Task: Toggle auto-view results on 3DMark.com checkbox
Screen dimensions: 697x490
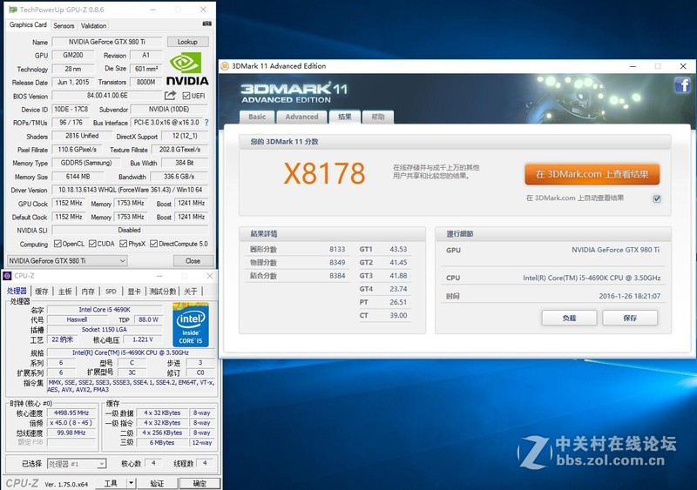Action: [x=657, y=198]
